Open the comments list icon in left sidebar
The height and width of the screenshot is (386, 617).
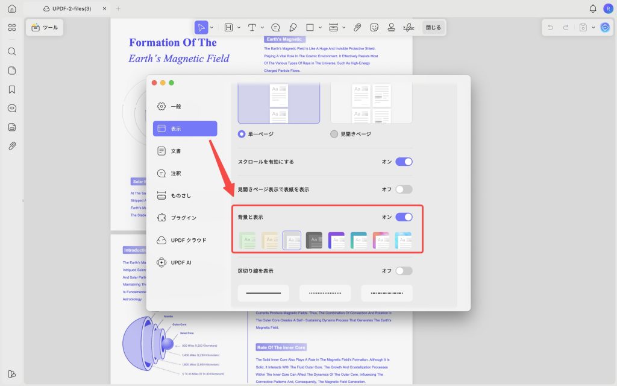click(12, 109)
